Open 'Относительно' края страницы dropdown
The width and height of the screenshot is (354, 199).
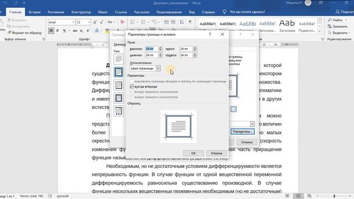[158, 69]
